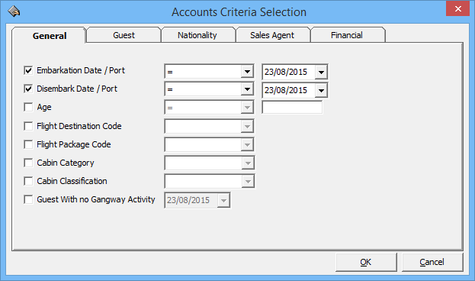This screenshot has width=475, height=281.
Task: Open the Nationality tab
Action: (x=197, y=35)
